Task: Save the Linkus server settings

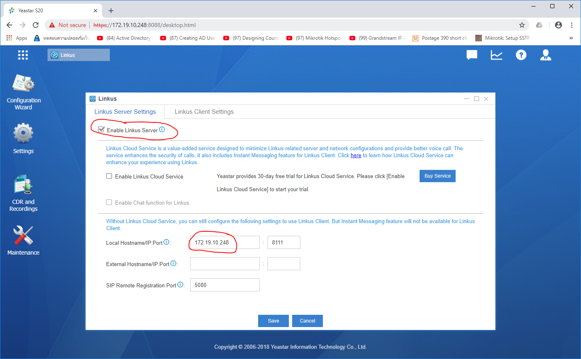Action: point(273,321)
